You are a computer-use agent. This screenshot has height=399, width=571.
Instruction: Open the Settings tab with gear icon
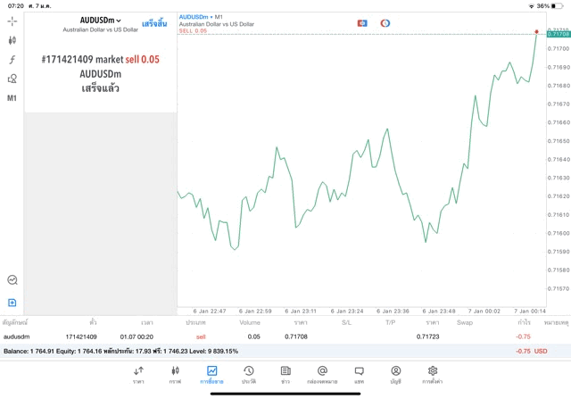[433, 375]
